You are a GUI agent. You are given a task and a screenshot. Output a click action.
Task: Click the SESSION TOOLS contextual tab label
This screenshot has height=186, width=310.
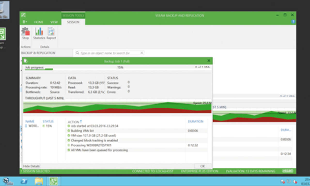73,15
